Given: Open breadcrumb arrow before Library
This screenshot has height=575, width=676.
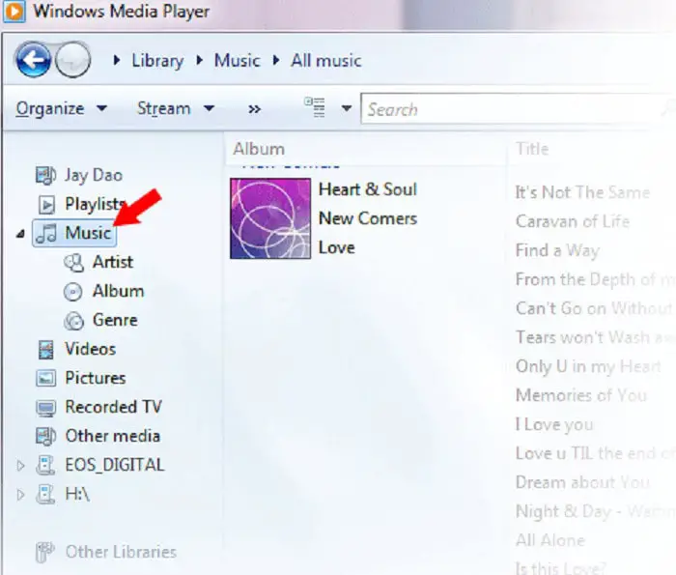Looking at the screenshot, I should coord(117,60).
